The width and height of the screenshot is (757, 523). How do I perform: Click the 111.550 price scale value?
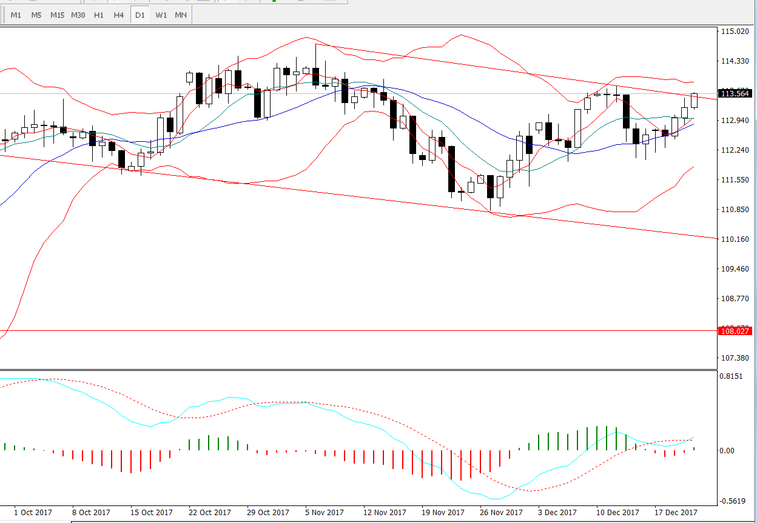point(735,180)
